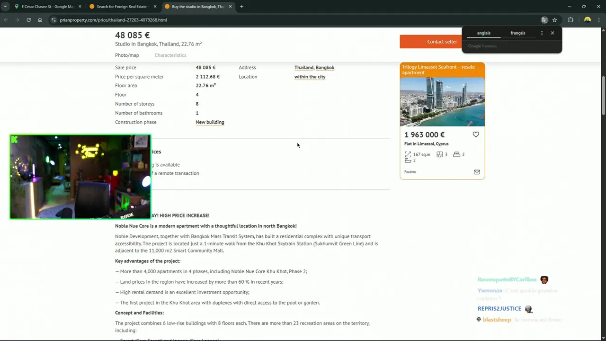
Task: Click the 2 112.68 € price per square meter
Action: pos(208,77)
